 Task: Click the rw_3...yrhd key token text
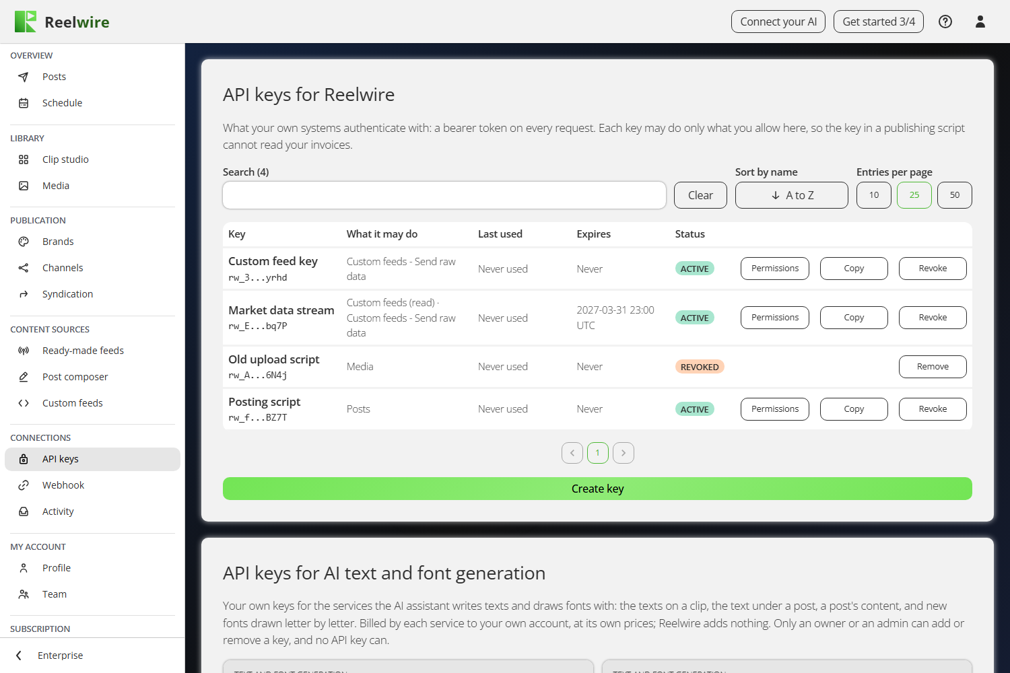tap(258, 277)
